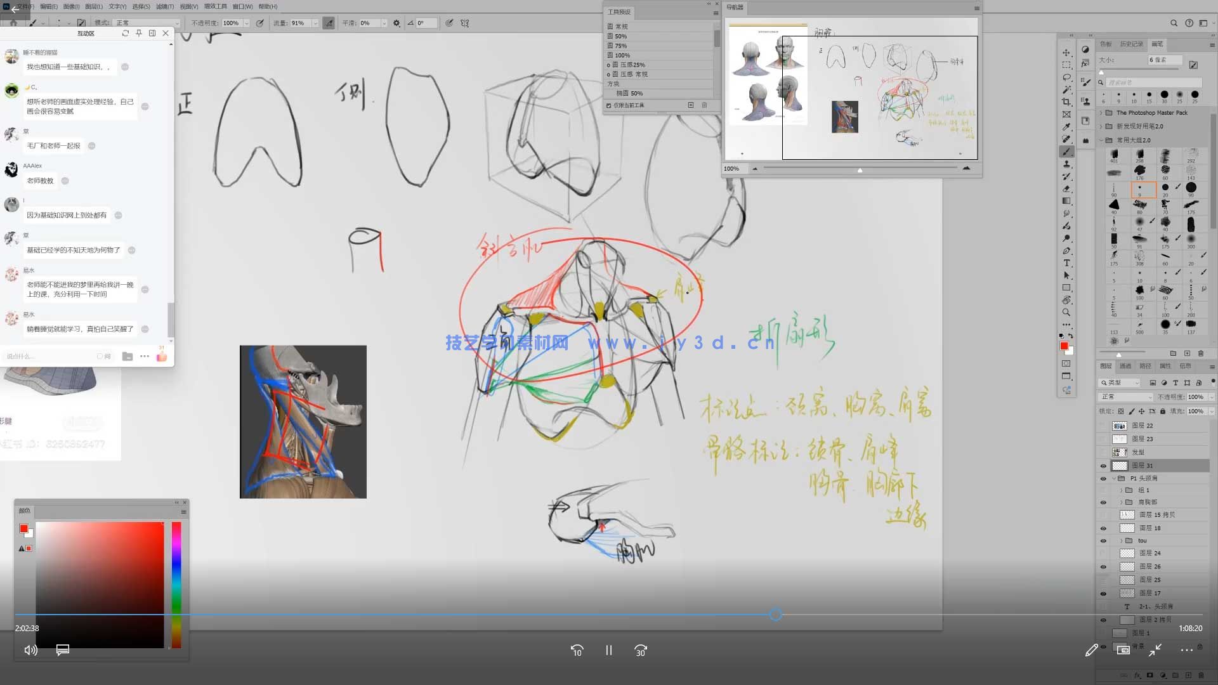Switch to the 历史记录 tab
Screen dimensions: 1218x685
pyautogui.click(x=1131, y=44)
